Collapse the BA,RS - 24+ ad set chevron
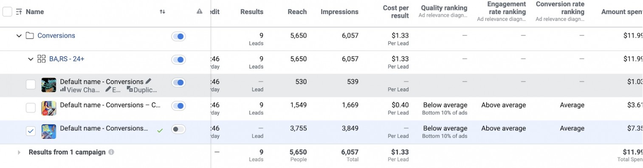The height and width of the screenshot is (168, 643). click(31, 59)
